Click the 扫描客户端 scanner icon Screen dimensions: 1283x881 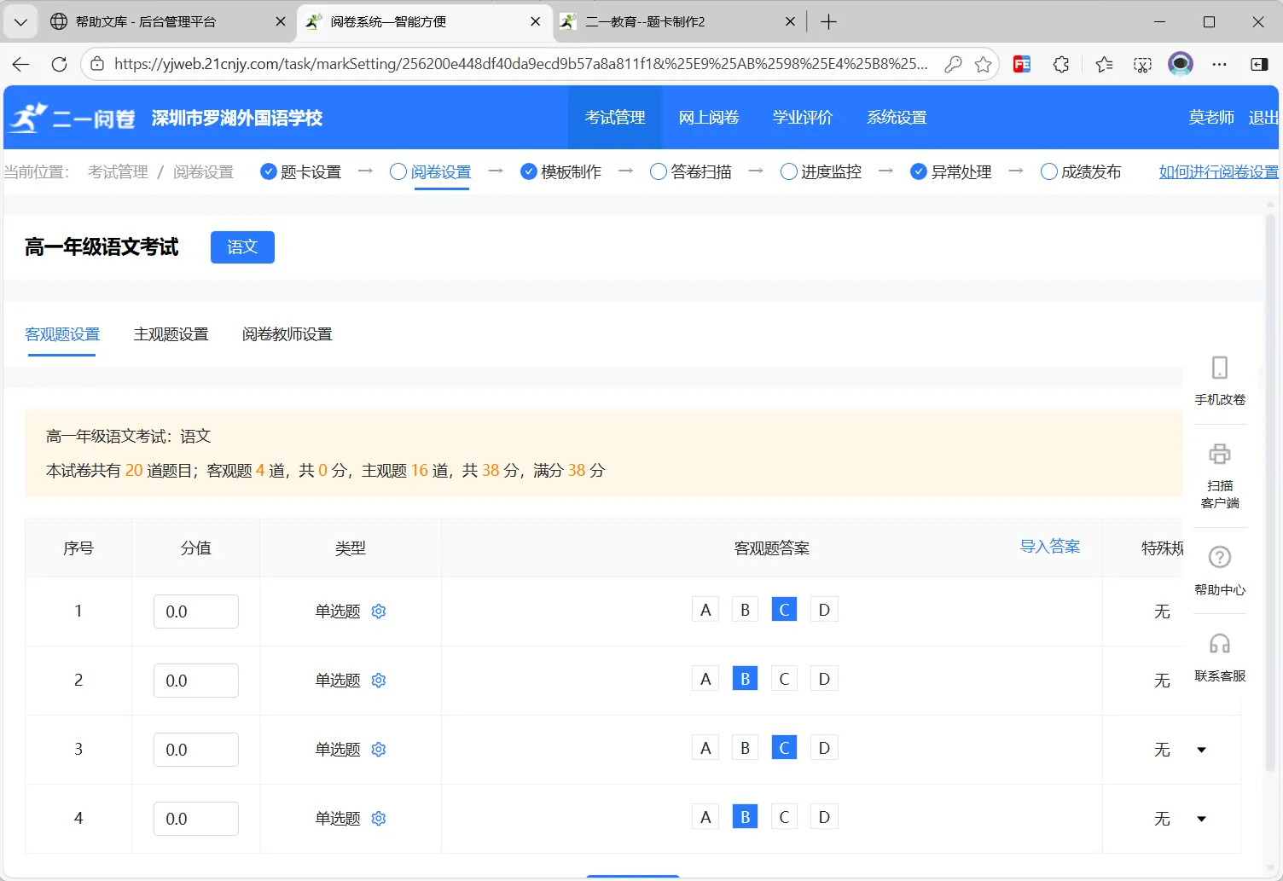pyautogui.click(x=1219, y=455)
